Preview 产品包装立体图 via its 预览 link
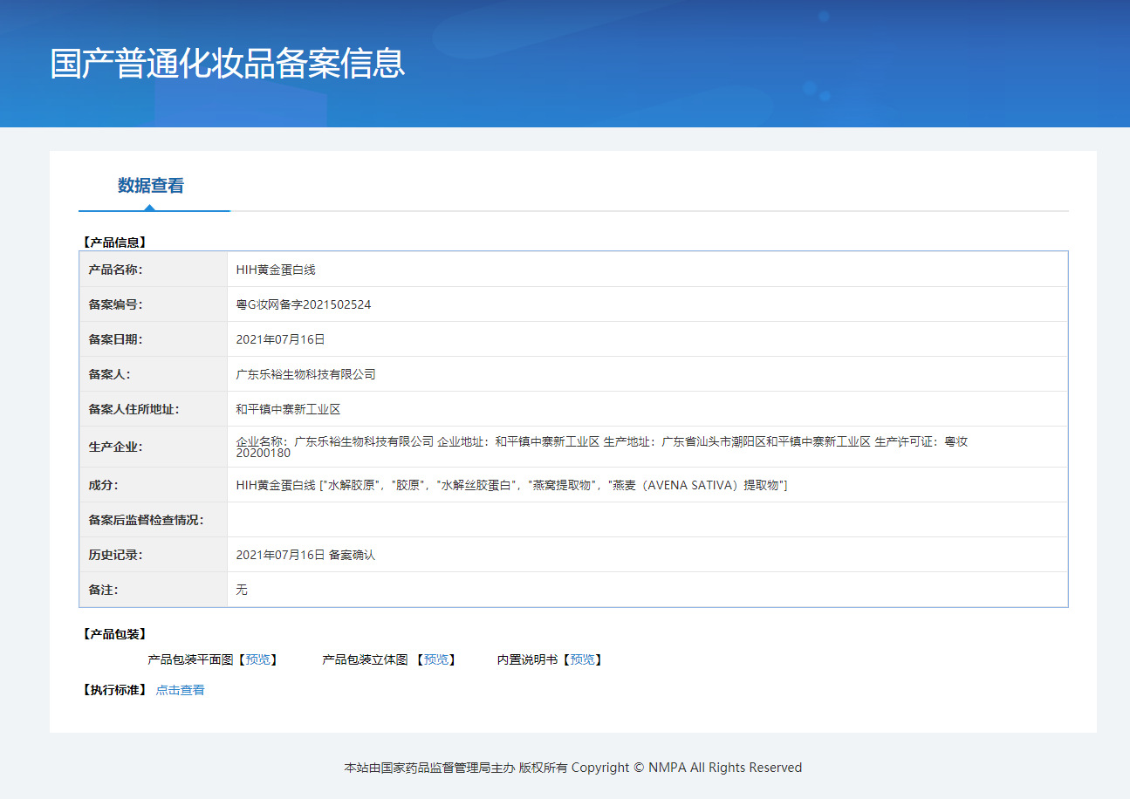The image size is (1130, 799). pos(435,659)
